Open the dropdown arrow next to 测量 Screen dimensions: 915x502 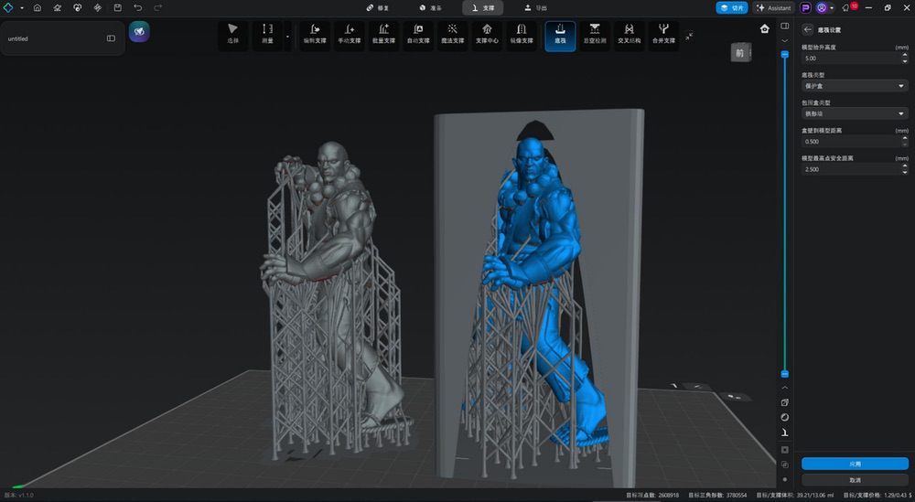point(287,37)
